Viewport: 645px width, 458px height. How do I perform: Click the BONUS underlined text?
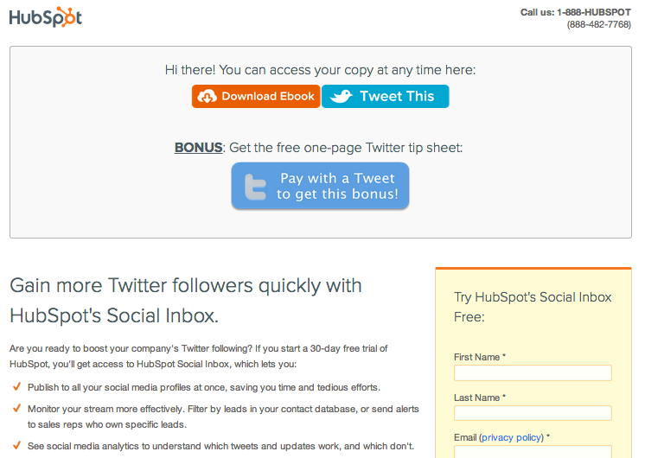click(x=198, y=147)
